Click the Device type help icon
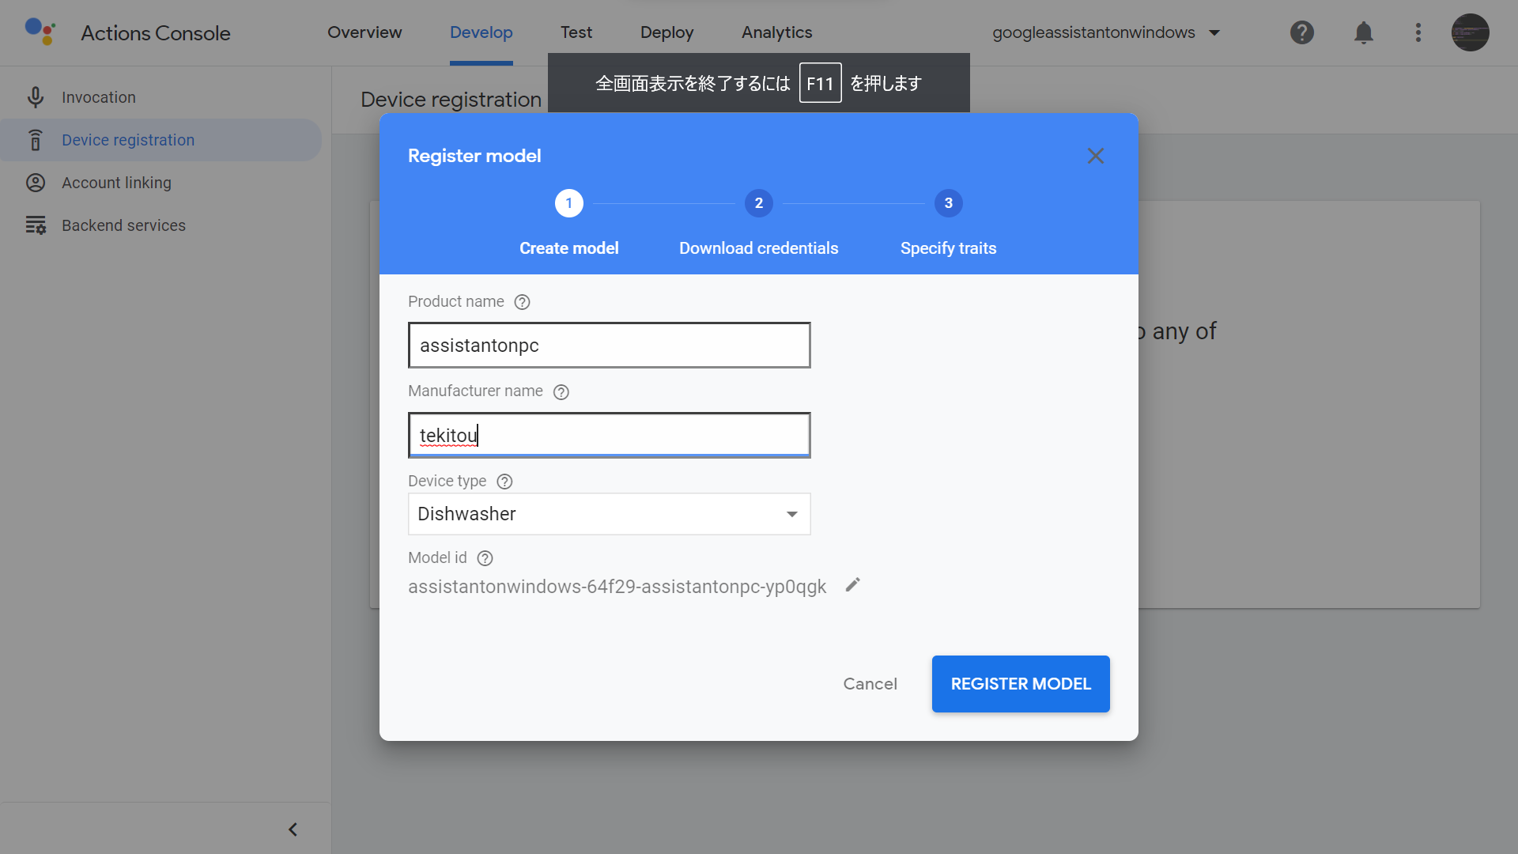1518x854 pixels. click(504, 482)
